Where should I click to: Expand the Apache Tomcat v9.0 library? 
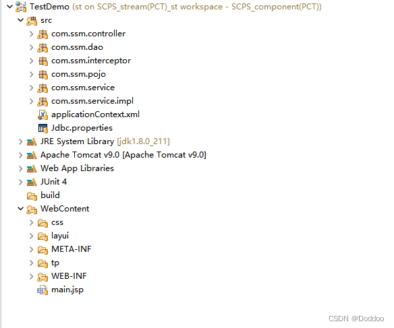[20, 155]
